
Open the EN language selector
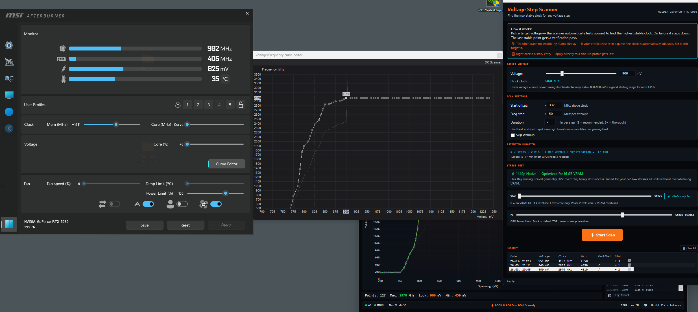635,305
